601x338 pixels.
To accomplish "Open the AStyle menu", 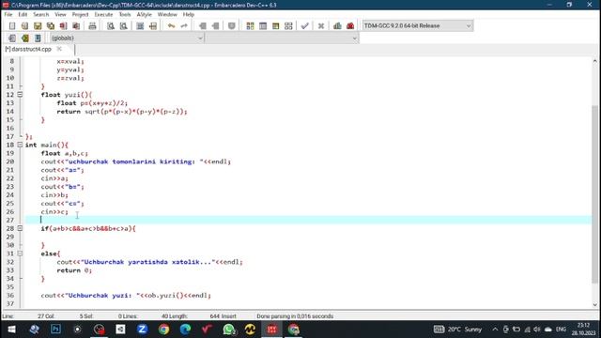I will click(x=144, y=14).
